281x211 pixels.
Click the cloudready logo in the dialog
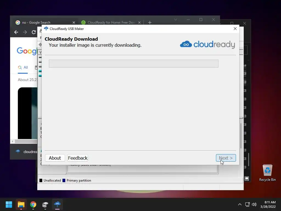[207, 44]
